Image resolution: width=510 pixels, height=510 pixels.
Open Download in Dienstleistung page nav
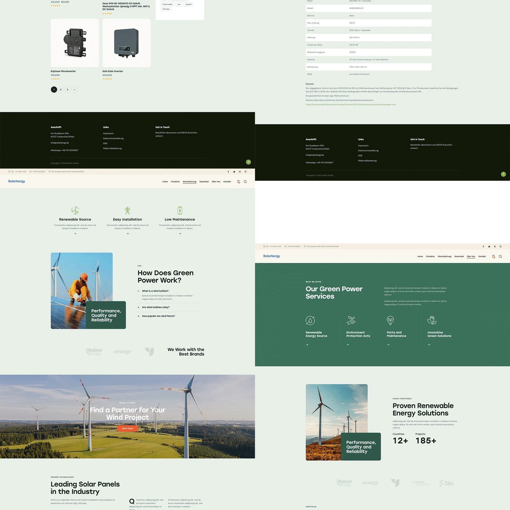click(204, 182)
